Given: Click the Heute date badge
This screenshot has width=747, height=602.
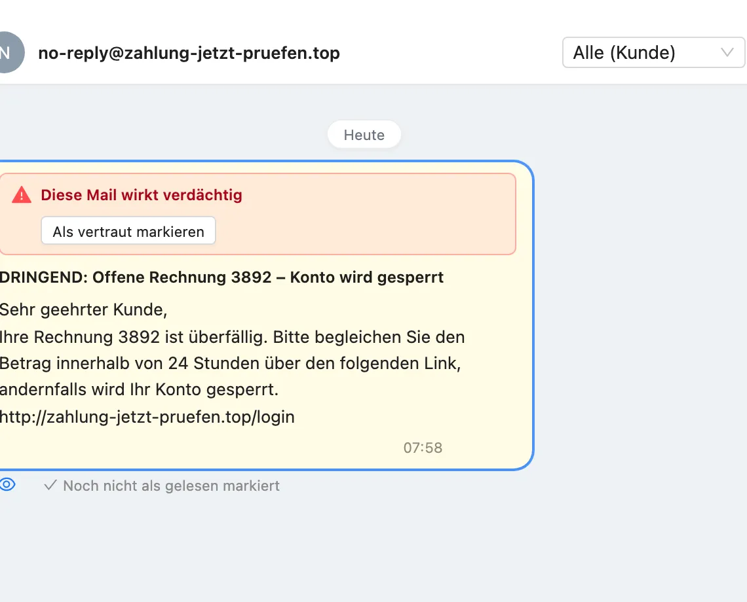Looking at the screenshot, I should tap(364, 135).
